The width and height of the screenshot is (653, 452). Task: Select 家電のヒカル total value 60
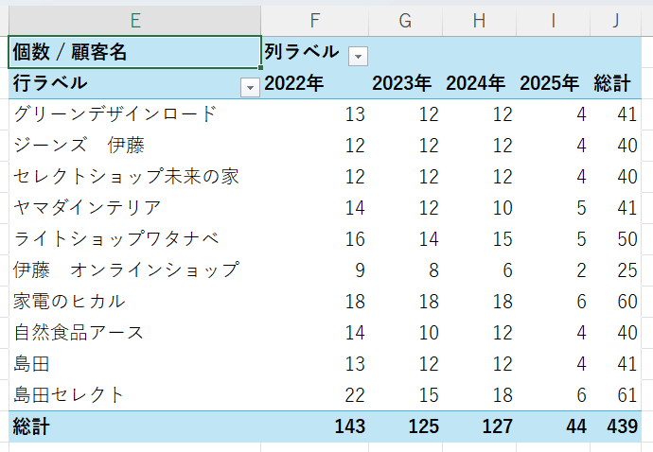[x=627, y=302]
